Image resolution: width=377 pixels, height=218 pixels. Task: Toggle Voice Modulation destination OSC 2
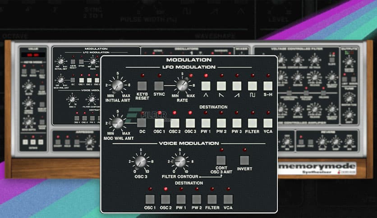coord(166,199)
